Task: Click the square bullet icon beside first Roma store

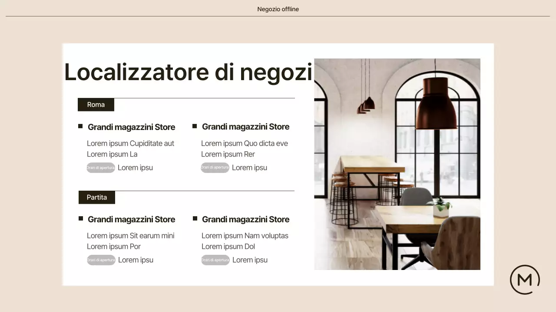Action: coord(80,125)
